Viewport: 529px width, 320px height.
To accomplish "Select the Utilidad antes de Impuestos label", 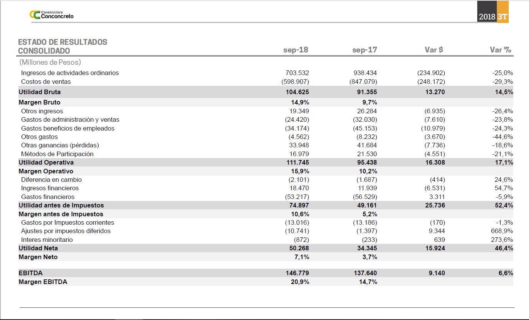I will [61, 205].
